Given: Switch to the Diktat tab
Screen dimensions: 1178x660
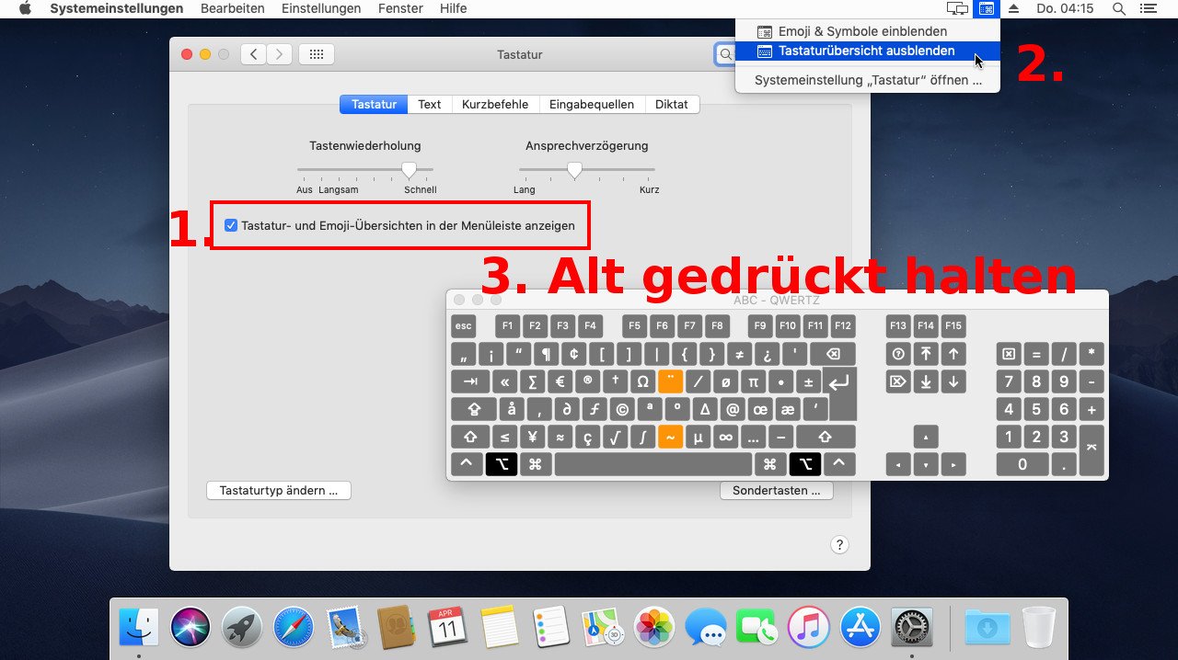Looking at the screenshot, I should click(x=673, y=104).
